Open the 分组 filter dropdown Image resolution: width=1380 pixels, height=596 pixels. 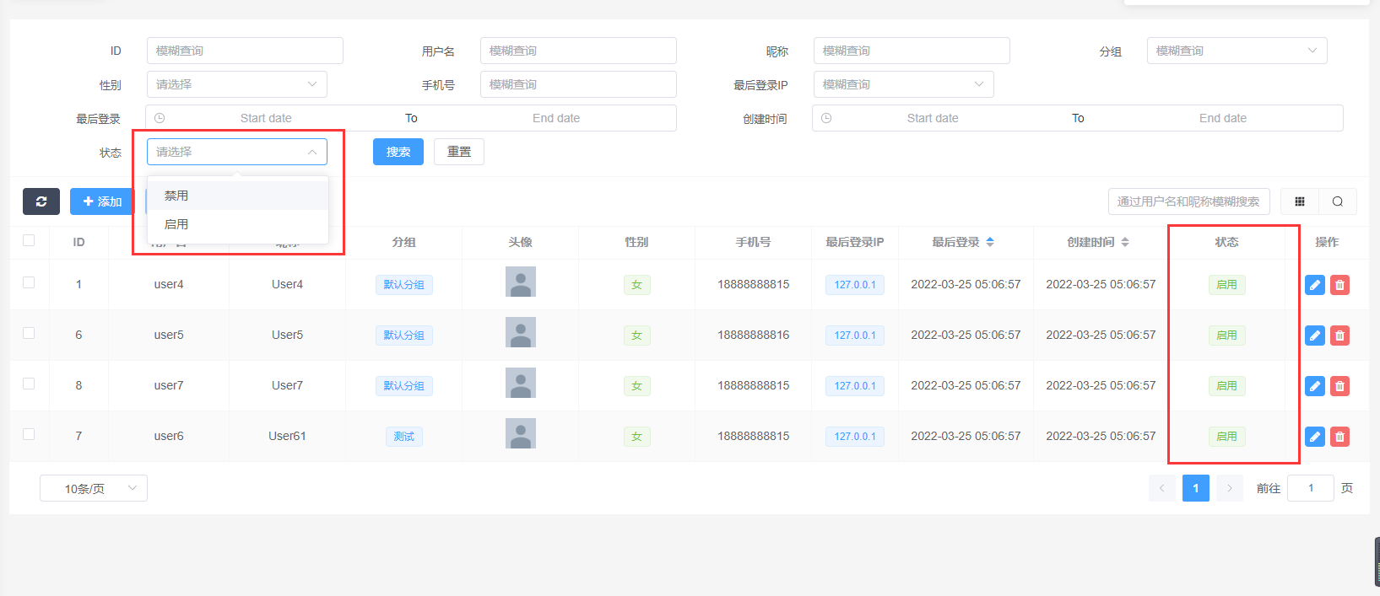tap(1236, 51)
